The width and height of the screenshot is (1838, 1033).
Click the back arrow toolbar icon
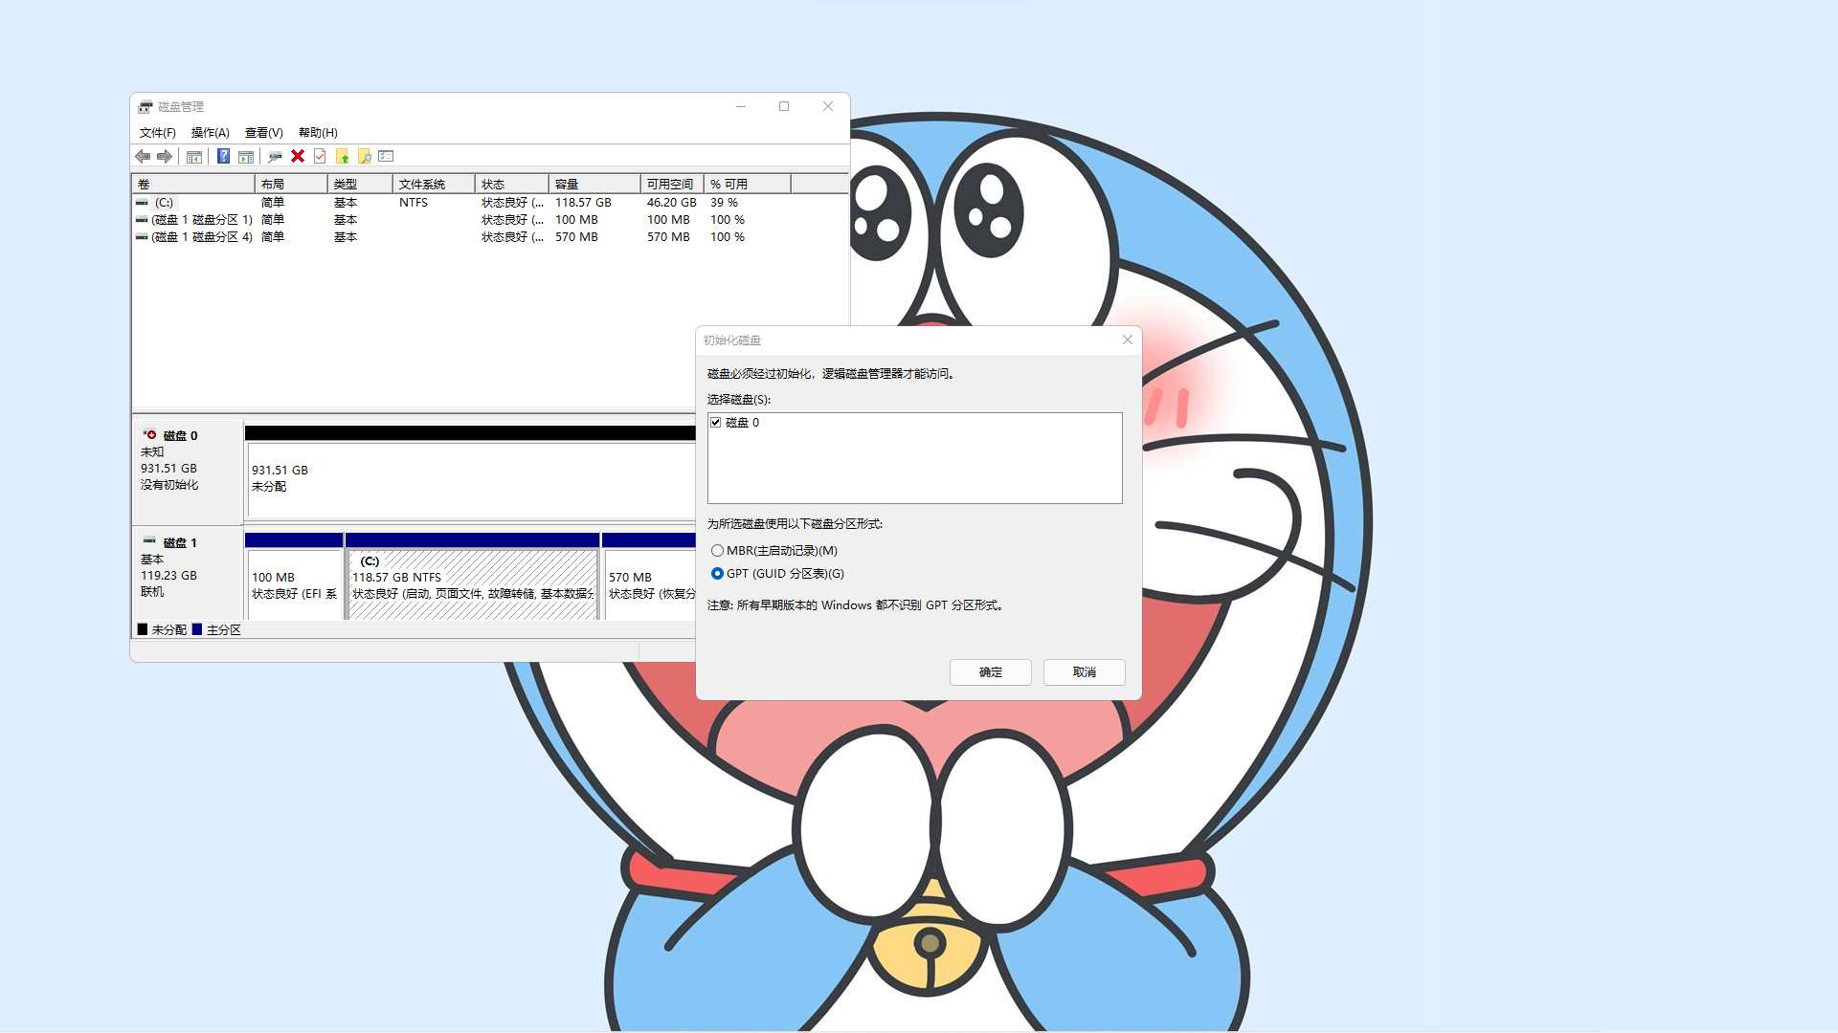point(143,156)
